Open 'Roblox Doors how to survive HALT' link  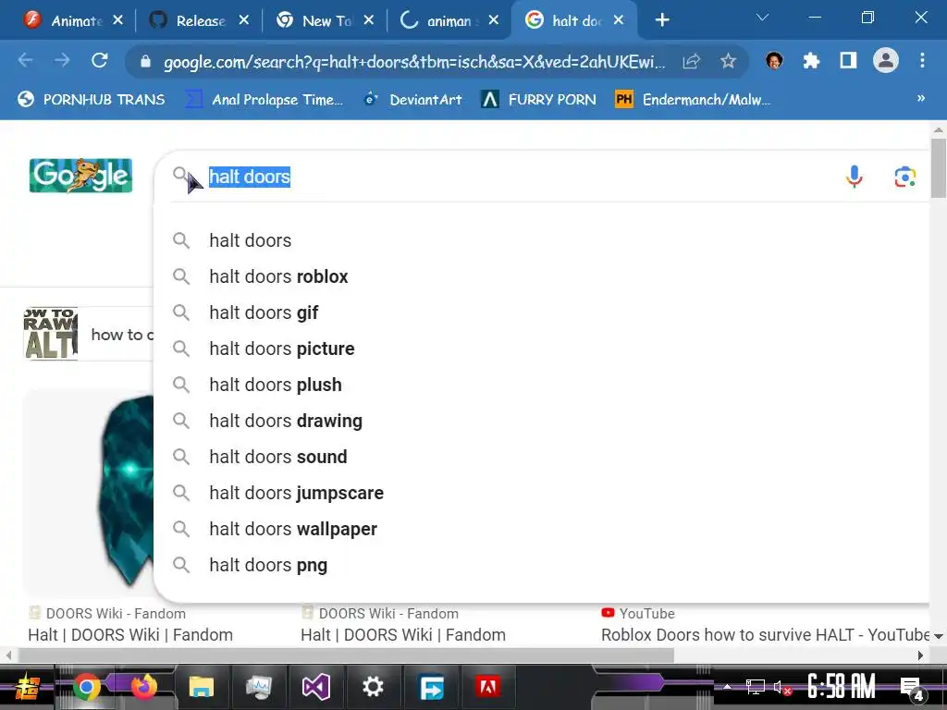765,634
